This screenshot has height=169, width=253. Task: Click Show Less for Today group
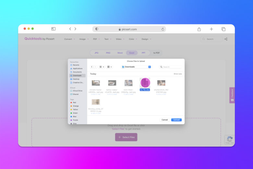pyautogui.click(x=178, y=74)
